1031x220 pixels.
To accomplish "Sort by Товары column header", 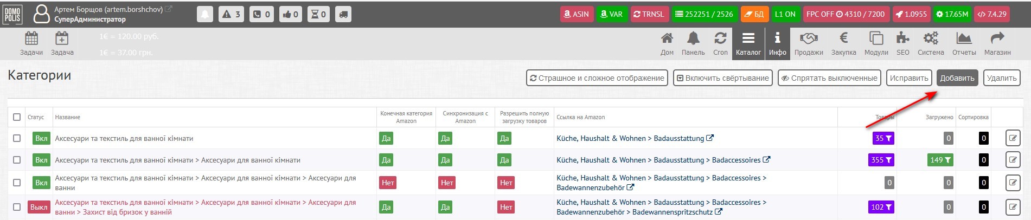I will point(885,117).
